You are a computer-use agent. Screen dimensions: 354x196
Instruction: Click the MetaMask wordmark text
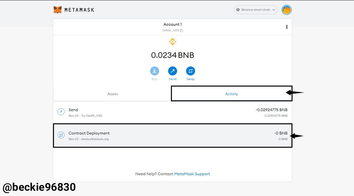coord(79,10)
